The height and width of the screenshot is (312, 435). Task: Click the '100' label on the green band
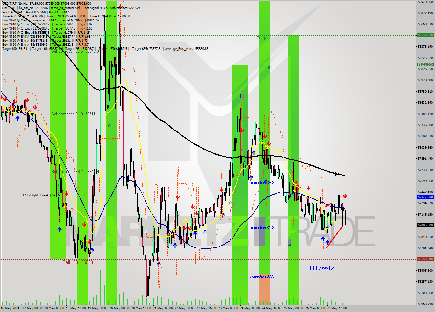coord(268,67)
